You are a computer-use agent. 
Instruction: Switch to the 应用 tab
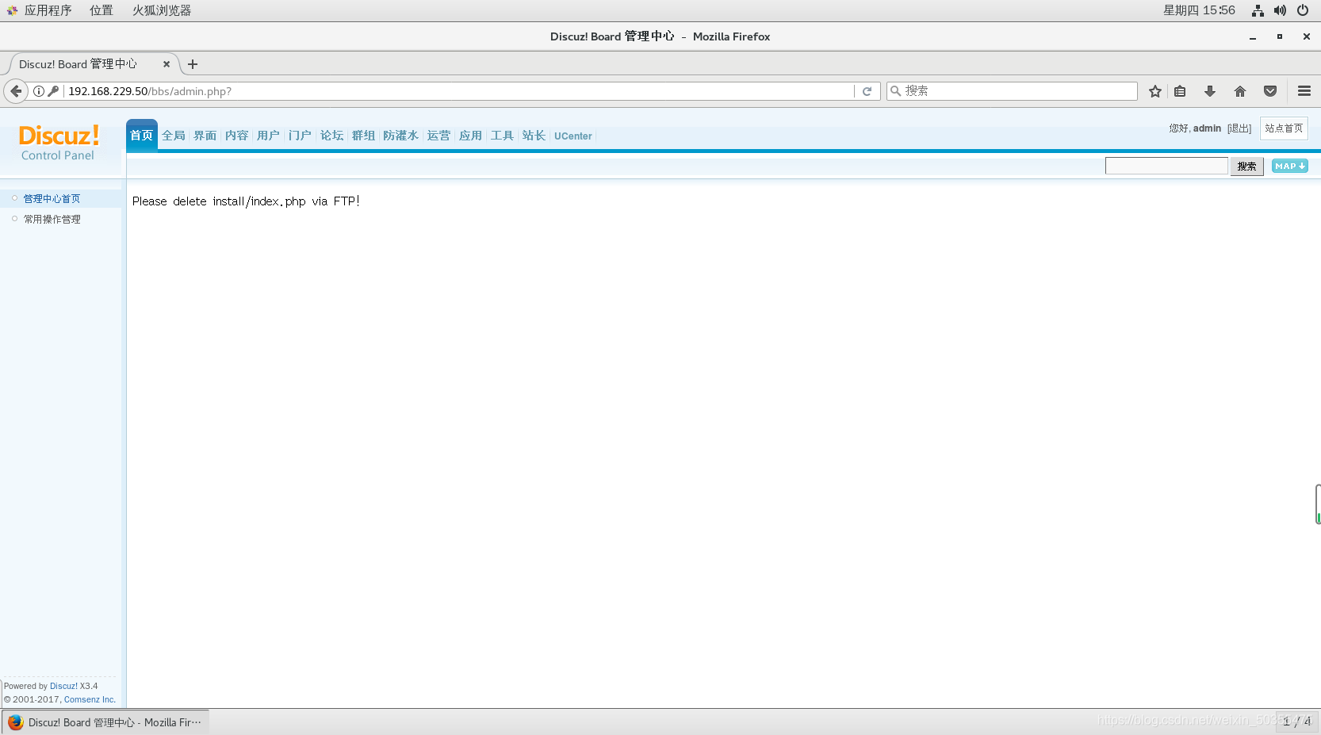coord(471,136)
